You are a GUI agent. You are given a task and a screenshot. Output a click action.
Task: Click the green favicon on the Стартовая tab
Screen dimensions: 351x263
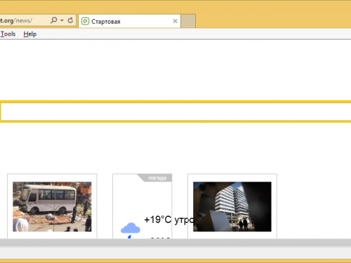(x=85, y=21)
